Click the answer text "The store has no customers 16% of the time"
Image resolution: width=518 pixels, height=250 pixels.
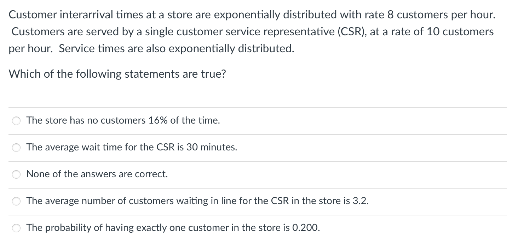123,120
